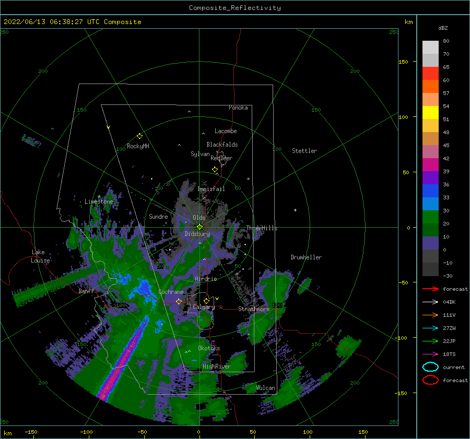Click the green 22JP arrow icon
Viewport: 470px width, 439px height.
click(430, 341)
